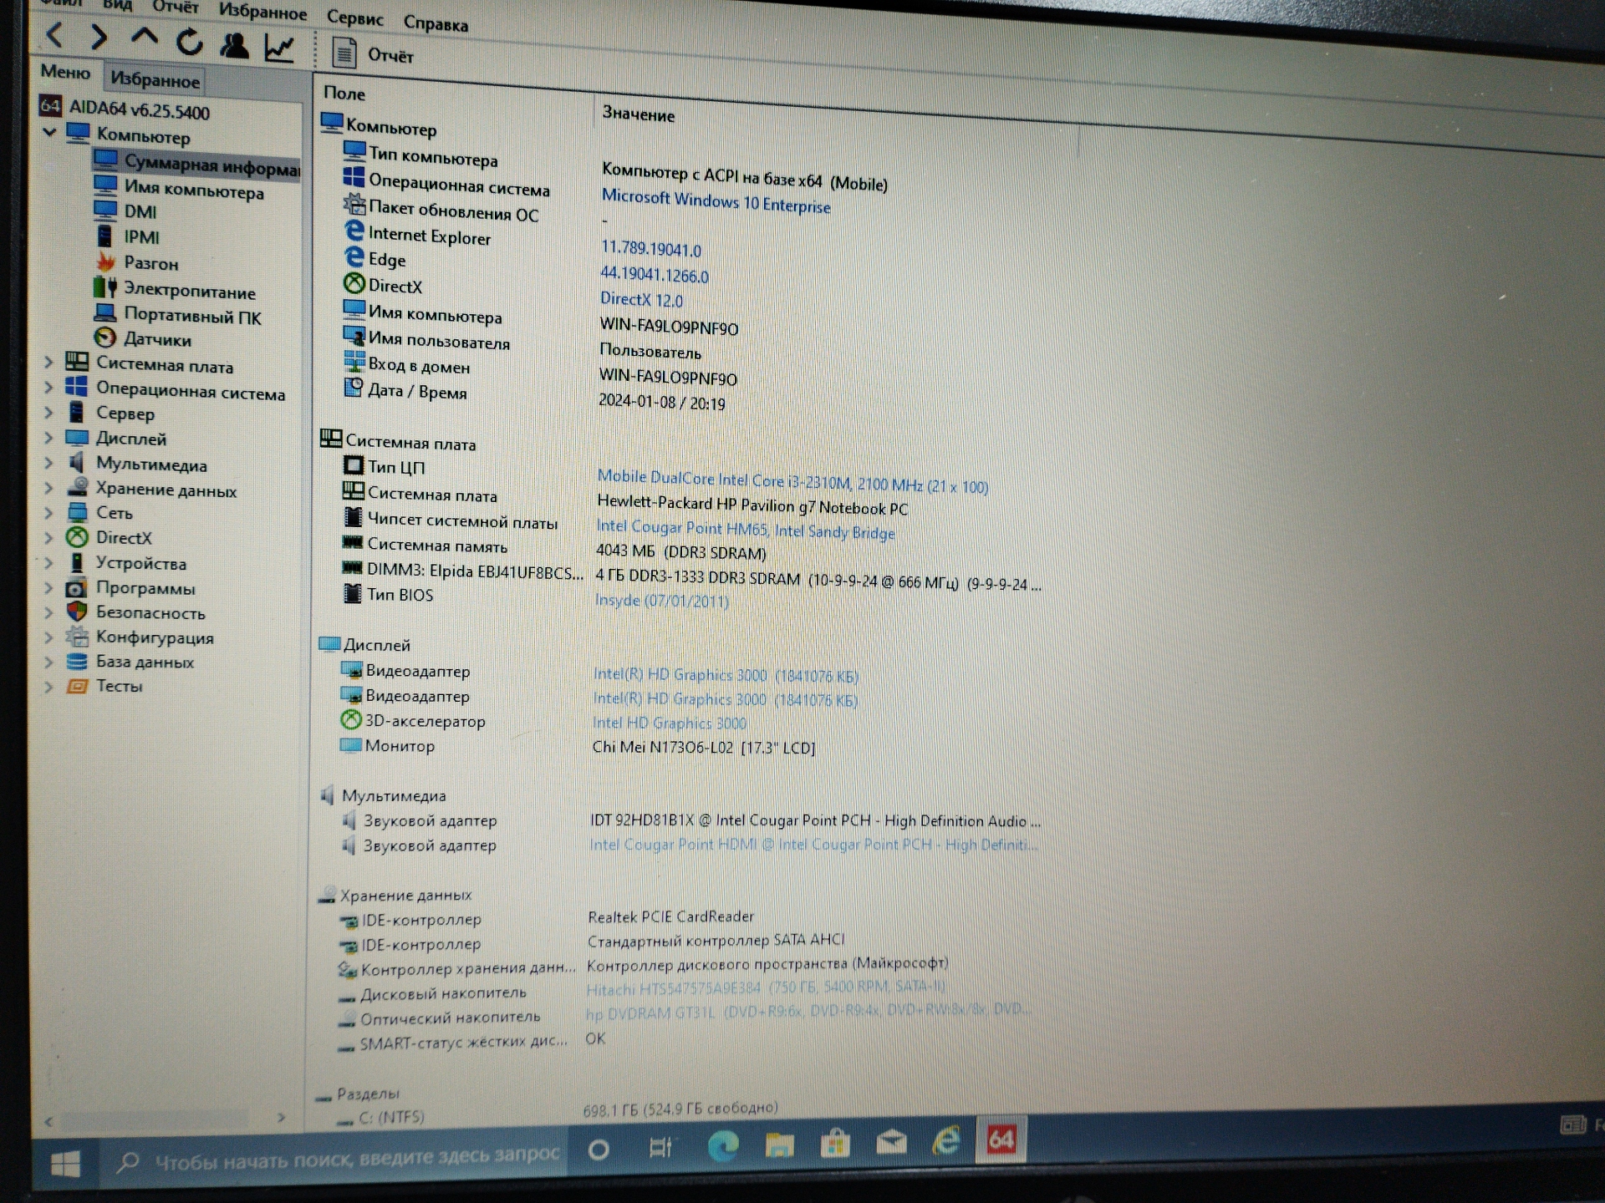Open File Explorer from taskbar

tap(779, 1144)
